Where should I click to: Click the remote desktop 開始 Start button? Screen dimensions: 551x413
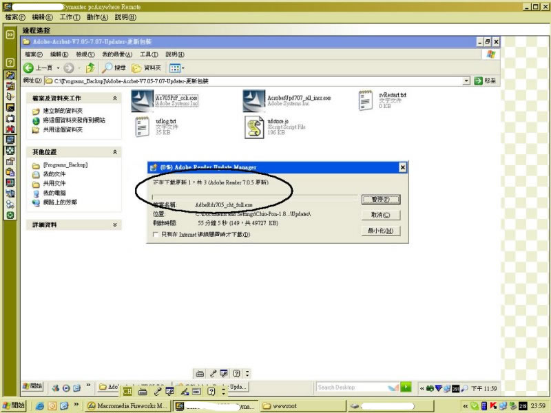coord(32,386)
